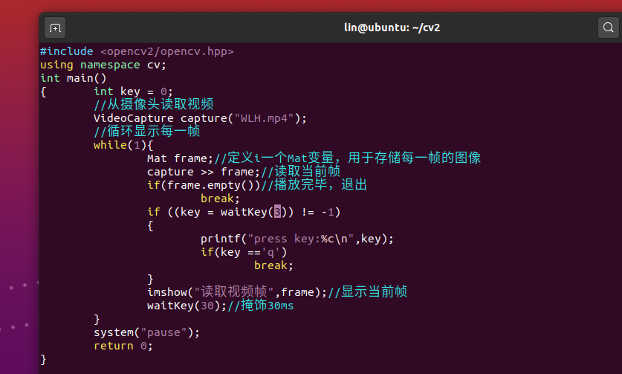The image size is (622, 374).
Task: Click the 'return 0;' statement
Action: tap(123, 346)
